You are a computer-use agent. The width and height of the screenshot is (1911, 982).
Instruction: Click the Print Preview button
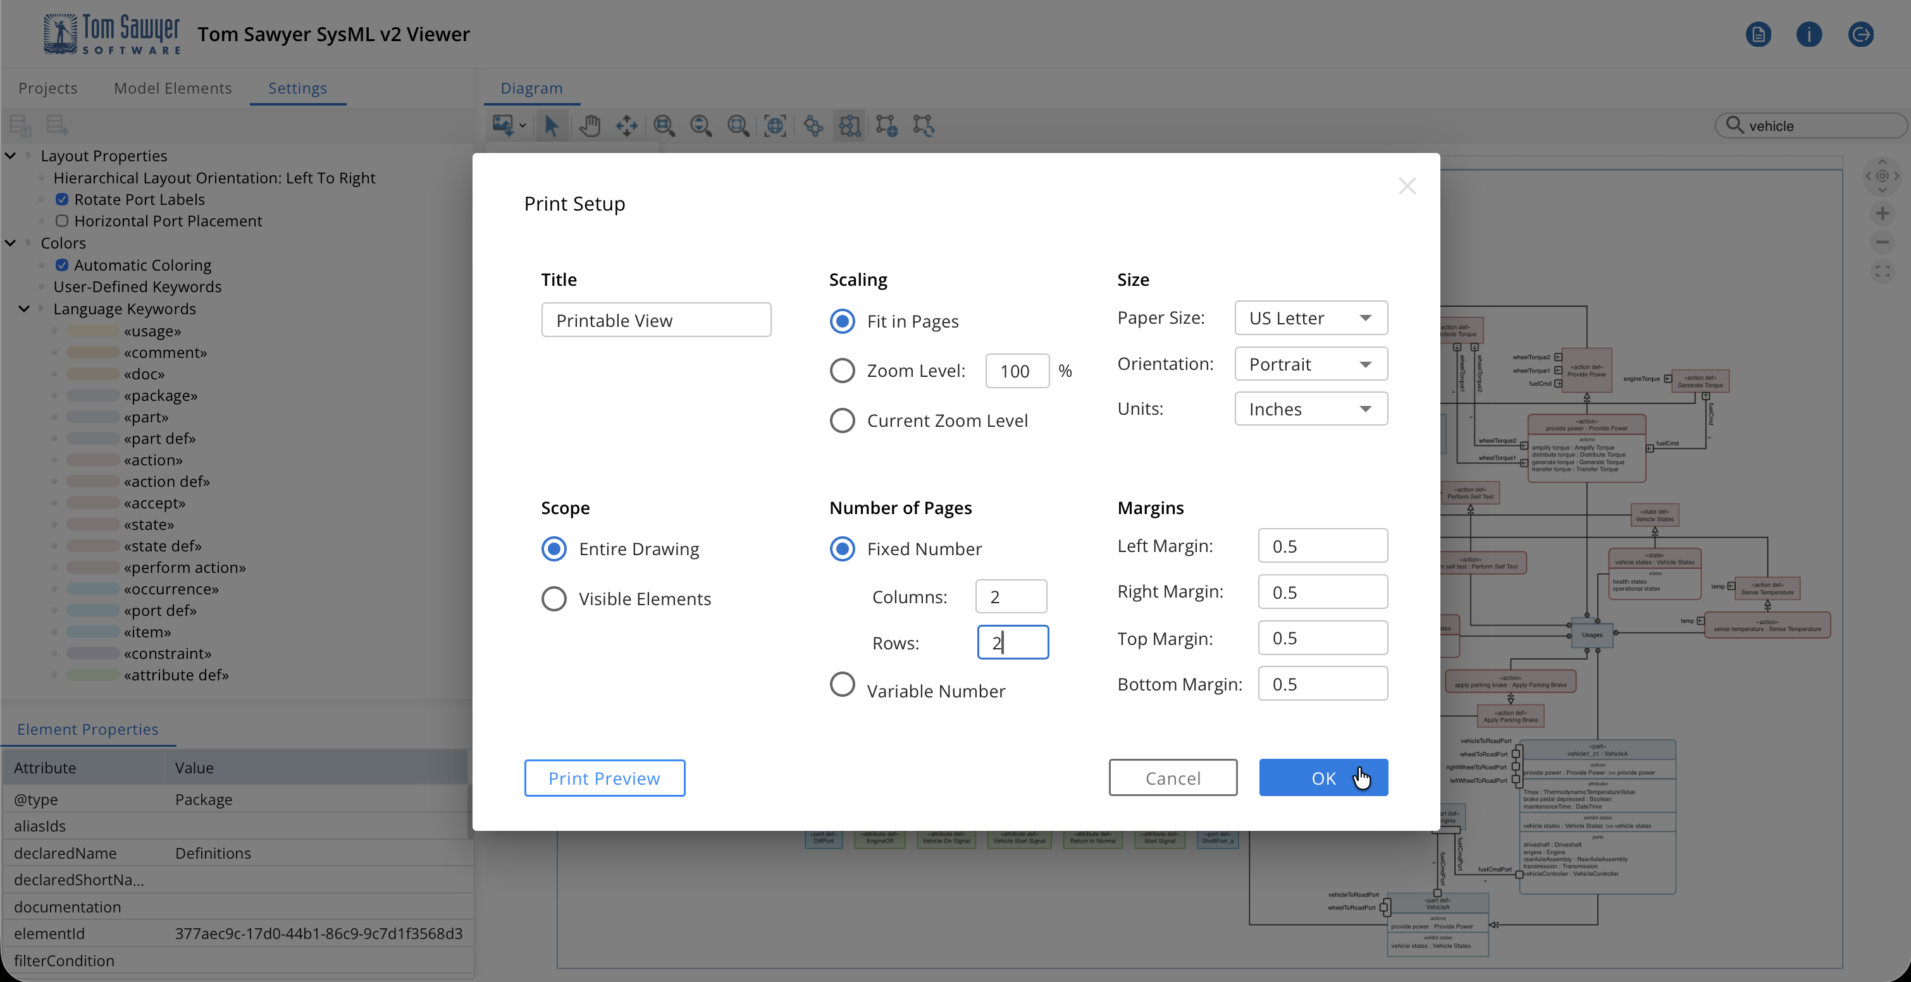click(604, 778)
